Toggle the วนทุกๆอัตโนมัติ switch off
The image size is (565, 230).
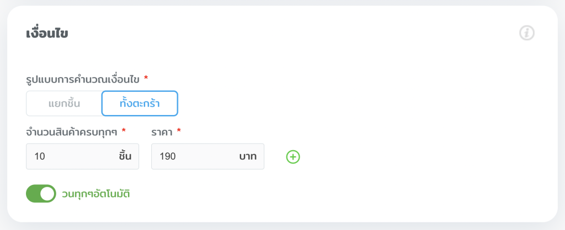[41, 194]
